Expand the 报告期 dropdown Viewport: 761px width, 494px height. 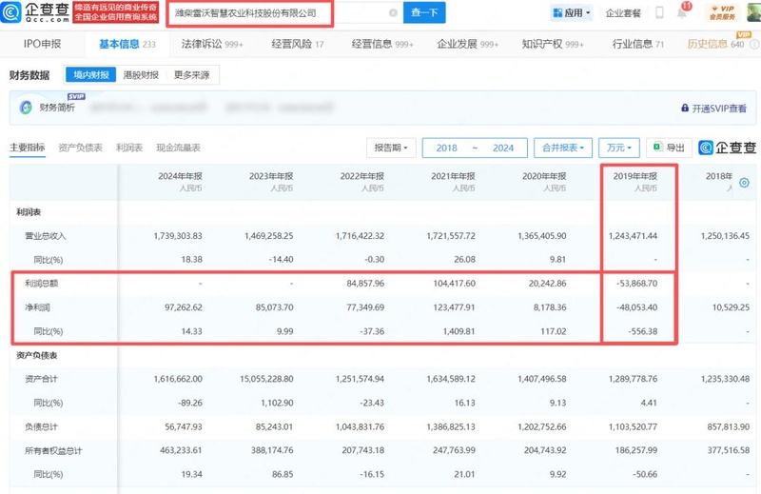coord(391,148)
